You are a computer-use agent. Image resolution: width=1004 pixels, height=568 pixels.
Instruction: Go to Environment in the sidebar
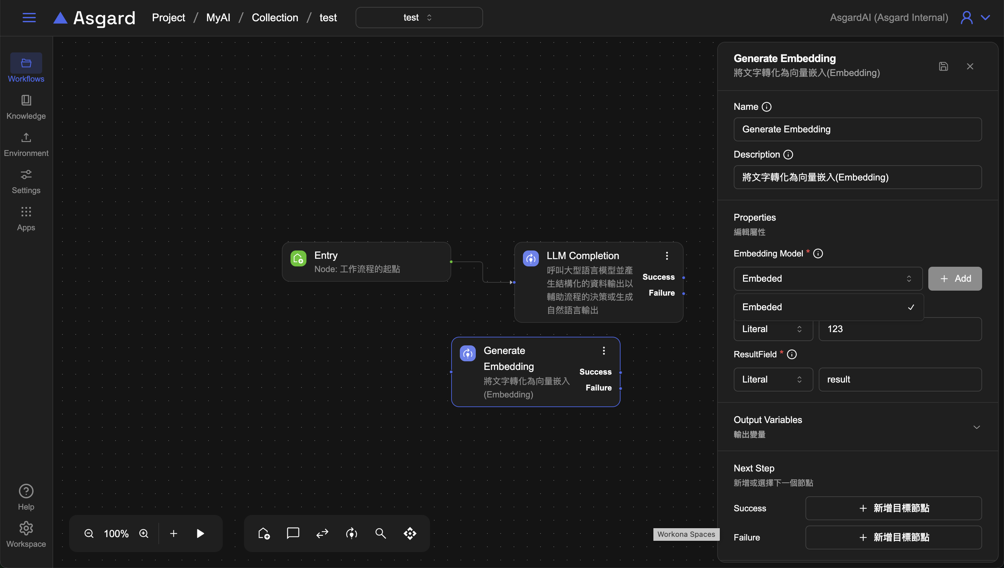point(26,144)
